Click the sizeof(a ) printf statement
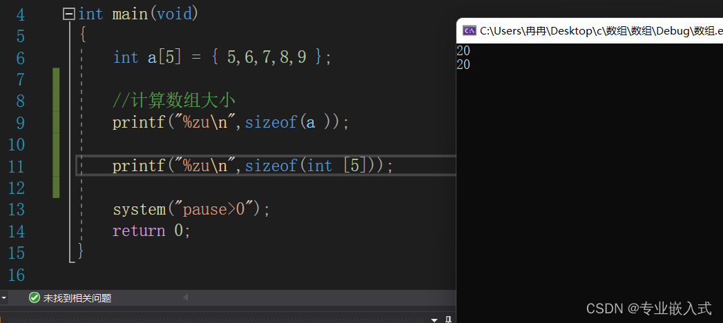 (231, 123)
